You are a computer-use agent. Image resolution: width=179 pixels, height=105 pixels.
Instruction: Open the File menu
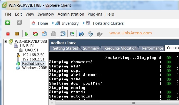click(8, 14)
